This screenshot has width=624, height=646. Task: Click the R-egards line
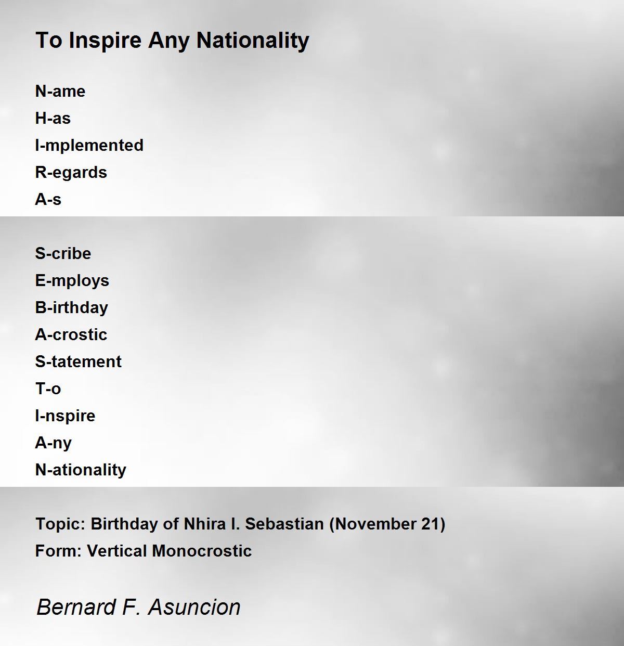(x=71, y=172)
